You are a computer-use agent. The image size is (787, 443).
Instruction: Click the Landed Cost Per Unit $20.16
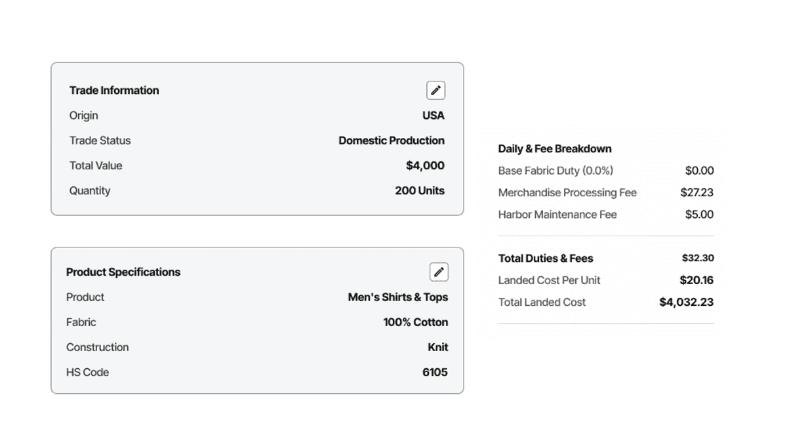(696, 280)
